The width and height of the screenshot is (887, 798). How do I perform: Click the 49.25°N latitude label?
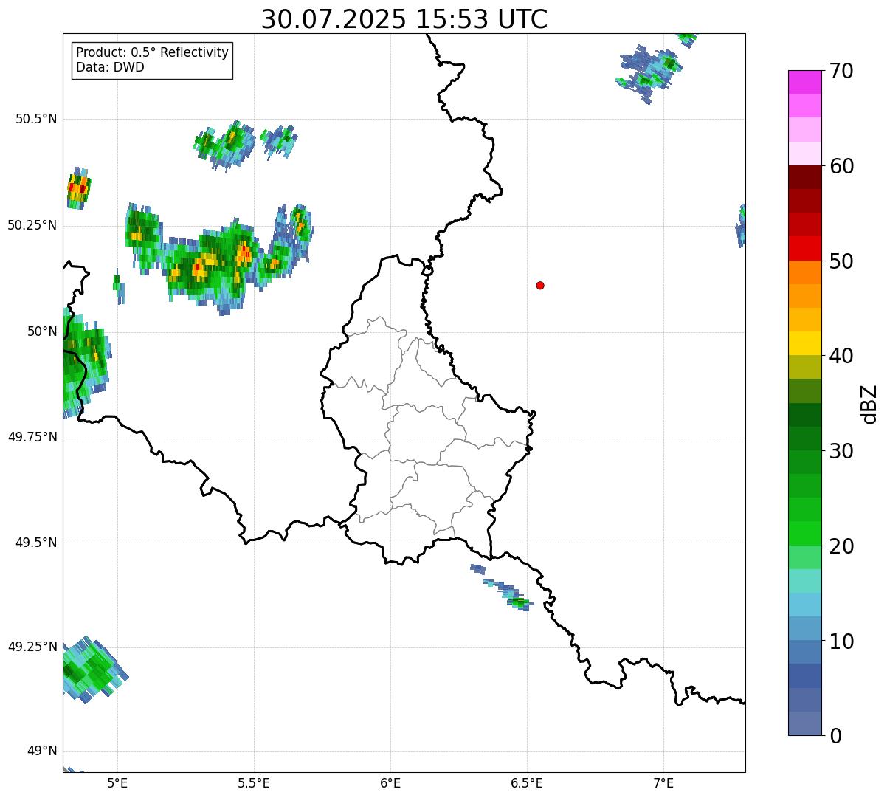(32, 647)
